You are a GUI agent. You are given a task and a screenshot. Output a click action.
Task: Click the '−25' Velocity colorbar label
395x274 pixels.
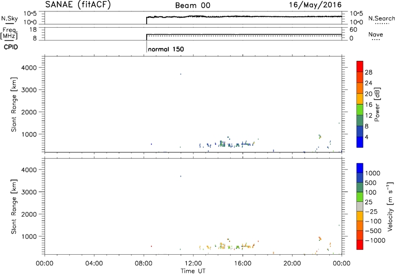tap(371, 212)
